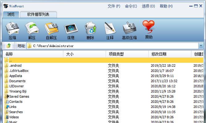206x123 pixels.
Task: Switch to the 浏览 tab
Action: [x=11, y=14]
